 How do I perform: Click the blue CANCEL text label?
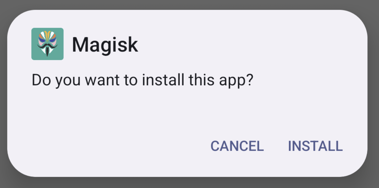(x=237, y=146)
